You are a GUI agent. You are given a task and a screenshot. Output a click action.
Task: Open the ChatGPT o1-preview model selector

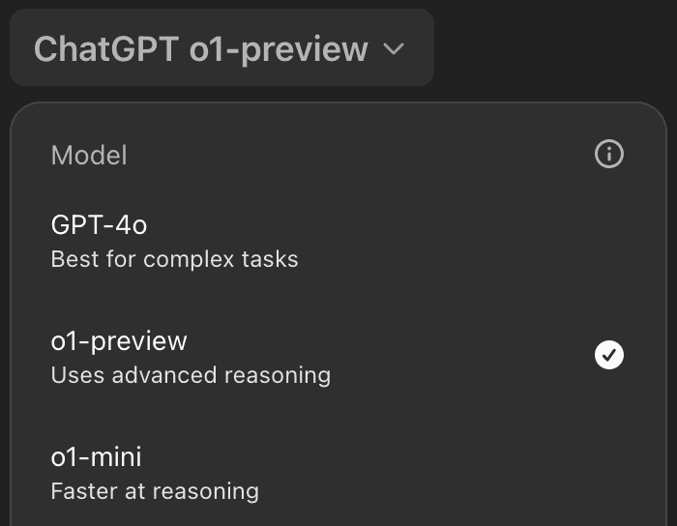[x=221, y=47]
